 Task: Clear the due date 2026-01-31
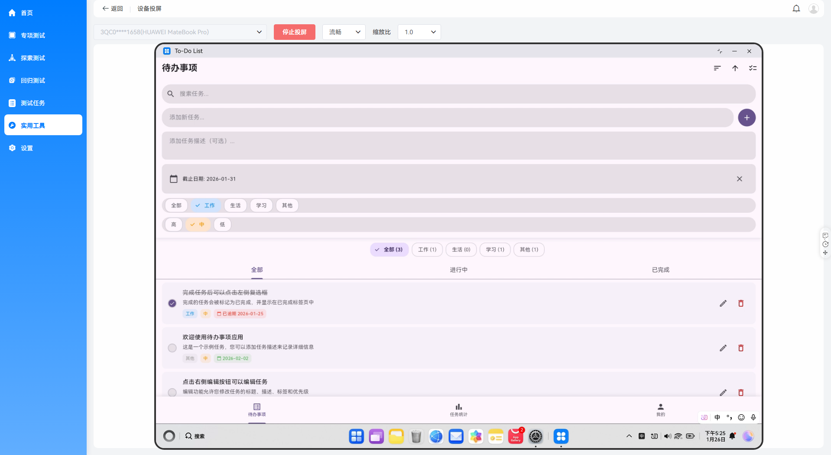tap(739, 179)
